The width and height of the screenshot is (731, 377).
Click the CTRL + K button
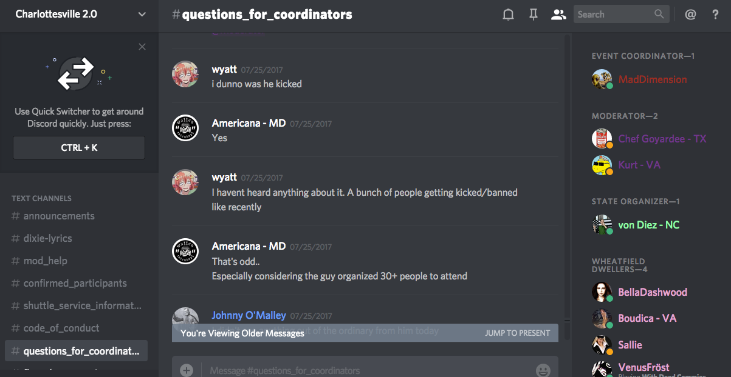click(79, 147)
